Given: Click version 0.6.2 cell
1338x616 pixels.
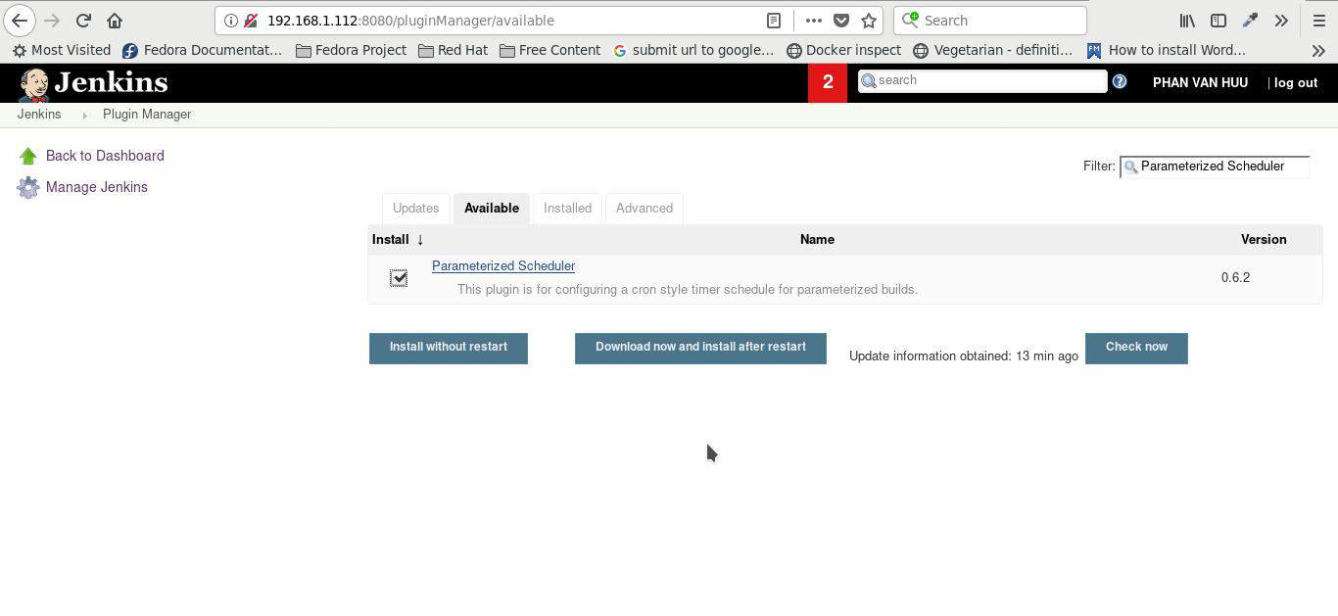Looking at the screenshot, I should point(1235,277).
